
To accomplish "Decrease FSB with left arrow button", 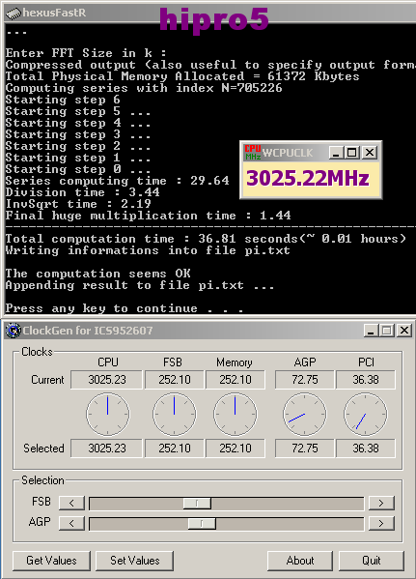I will (x=71, y=503).
